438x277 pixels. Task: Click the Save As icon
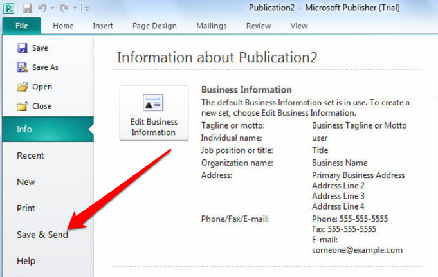point(23,67)
